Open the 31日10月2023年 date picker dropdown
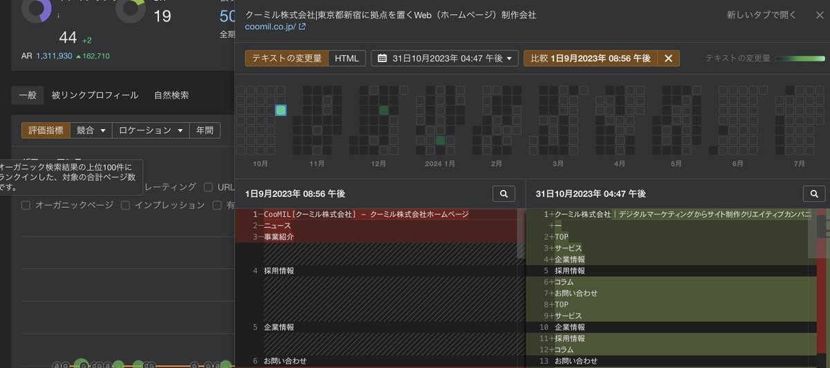Screen dimensions: 830x368 445,59
